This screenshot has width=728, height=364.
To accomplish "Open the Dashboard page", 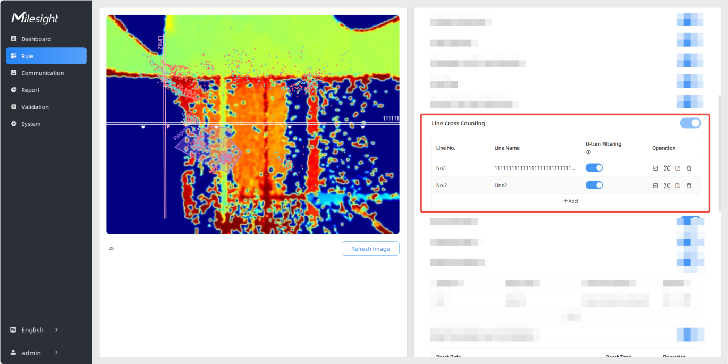I will pos(36,39).
